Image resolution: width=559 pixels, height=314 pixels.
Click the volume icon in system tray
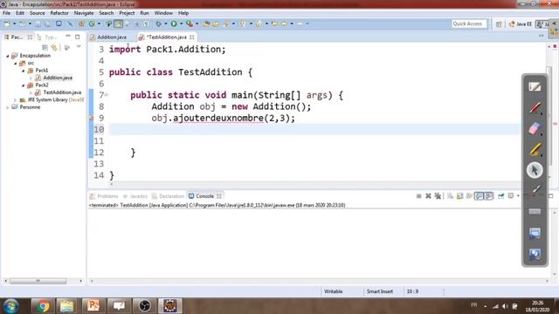pyautogui.click(x=505, y=306)
